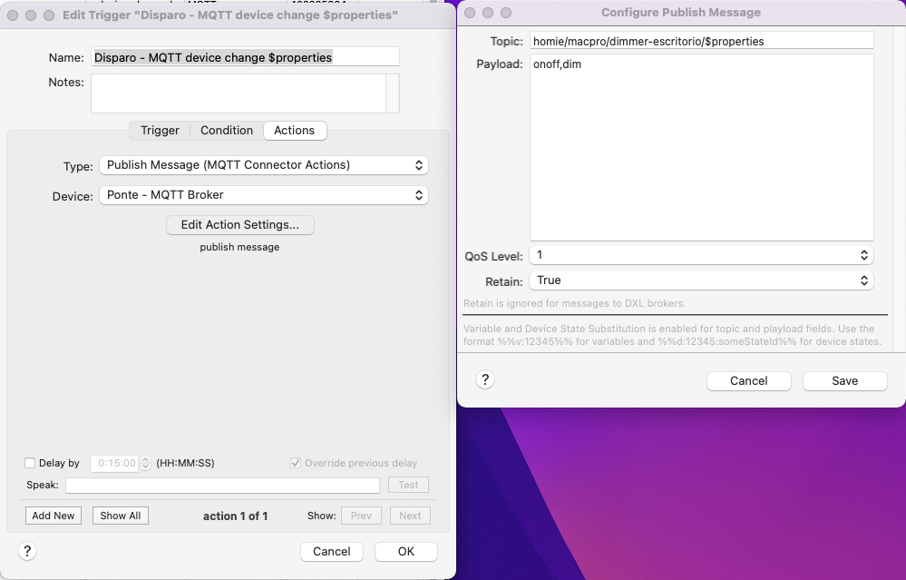Click the Test speak button
Image resolution: width=906 pixels, height=580 pixels.
tap(408, 485)
